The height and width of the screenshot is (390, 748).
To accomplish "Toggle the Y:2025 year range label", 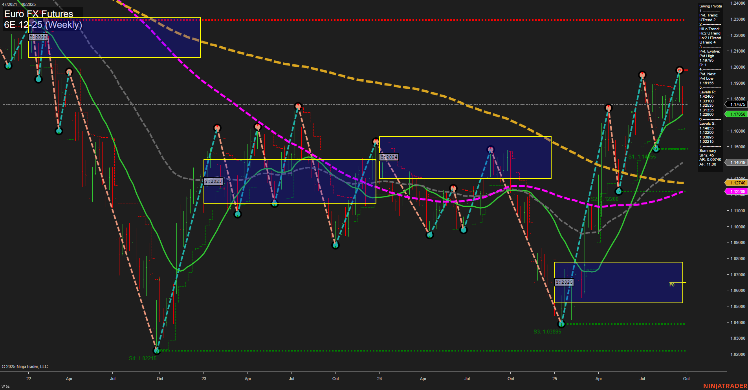I will click(564, 282).
